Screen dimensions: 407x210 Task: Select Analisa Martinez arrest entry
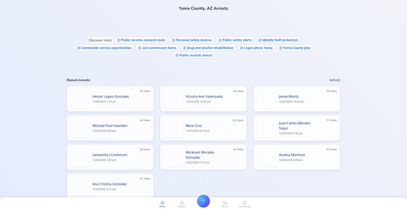pyautogui.click(x=292, y=155)
